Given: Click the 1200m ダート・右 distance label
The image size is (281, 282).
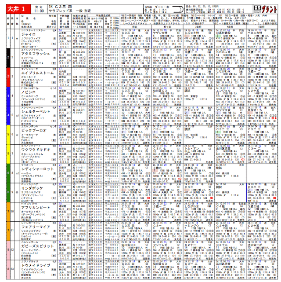Looking at the screenshot, I should (x=157, y=7).
